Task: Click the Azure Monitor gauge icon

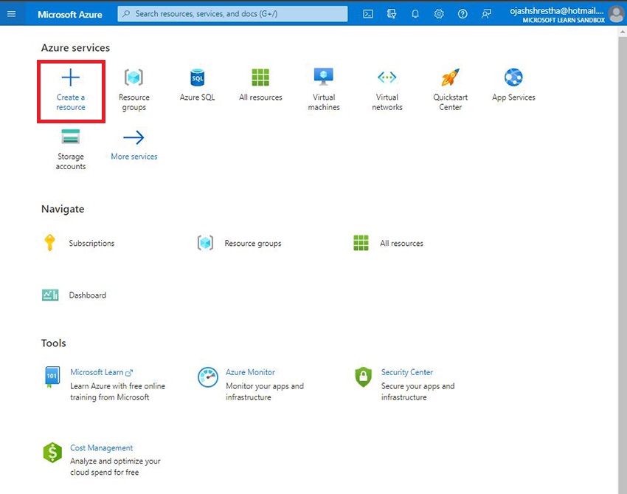Action: (208, 377)
